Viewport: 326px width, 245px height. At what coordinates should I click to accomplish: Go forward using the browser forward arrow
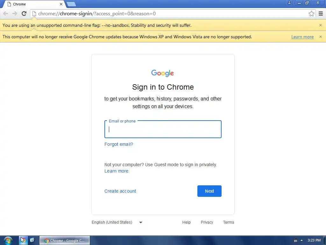click(15, 14)
